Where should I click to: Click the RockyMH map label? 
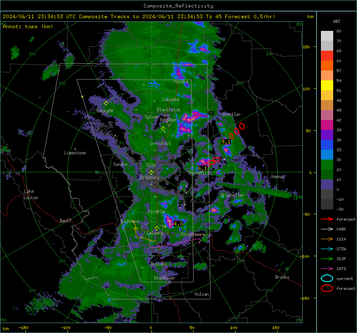coord(105,111)
